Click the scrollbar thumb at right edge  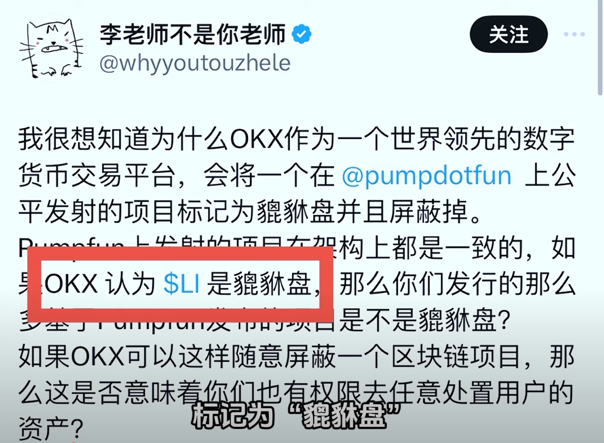pos(600,48)
